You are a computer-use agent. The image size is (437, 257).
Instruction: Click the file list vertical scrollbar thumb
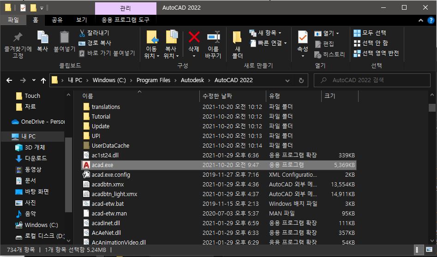tap(432, 108)
